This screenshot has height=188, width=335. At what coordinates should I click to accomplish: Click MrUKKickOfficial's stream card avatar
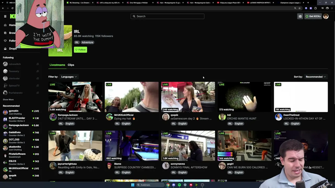tap(109, 117)
